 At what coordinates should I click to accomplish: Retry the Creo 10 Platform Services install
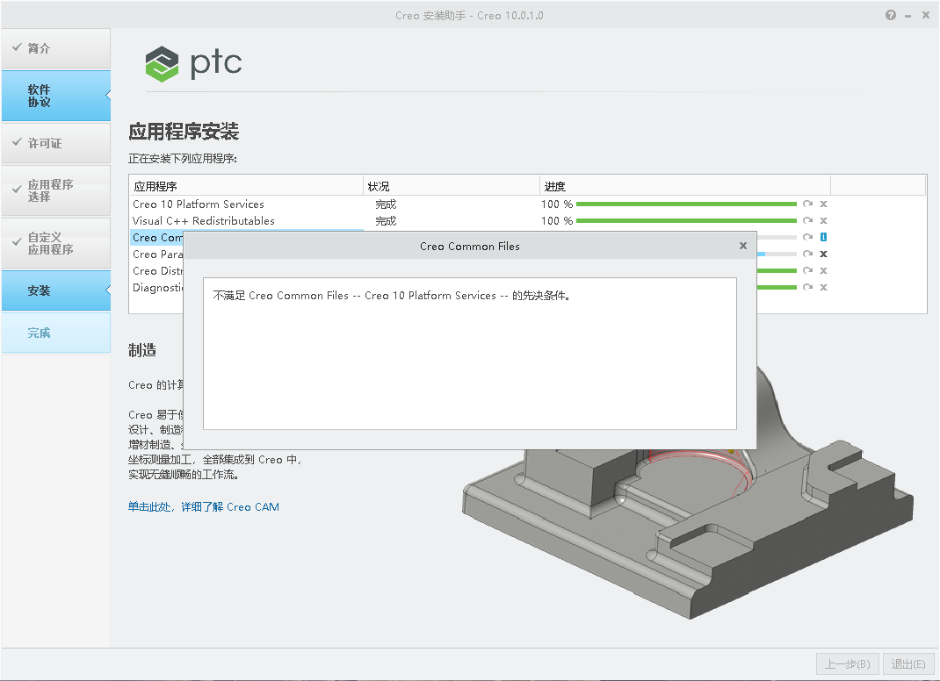[807, 204]
